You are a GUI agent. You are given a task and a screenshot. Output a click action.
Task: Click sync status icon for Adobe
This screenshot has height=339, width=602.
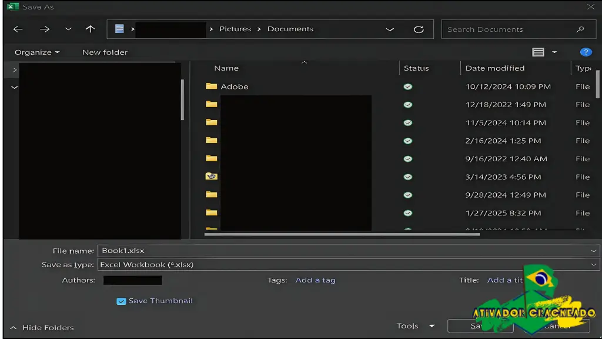click(x=408, y=87)
